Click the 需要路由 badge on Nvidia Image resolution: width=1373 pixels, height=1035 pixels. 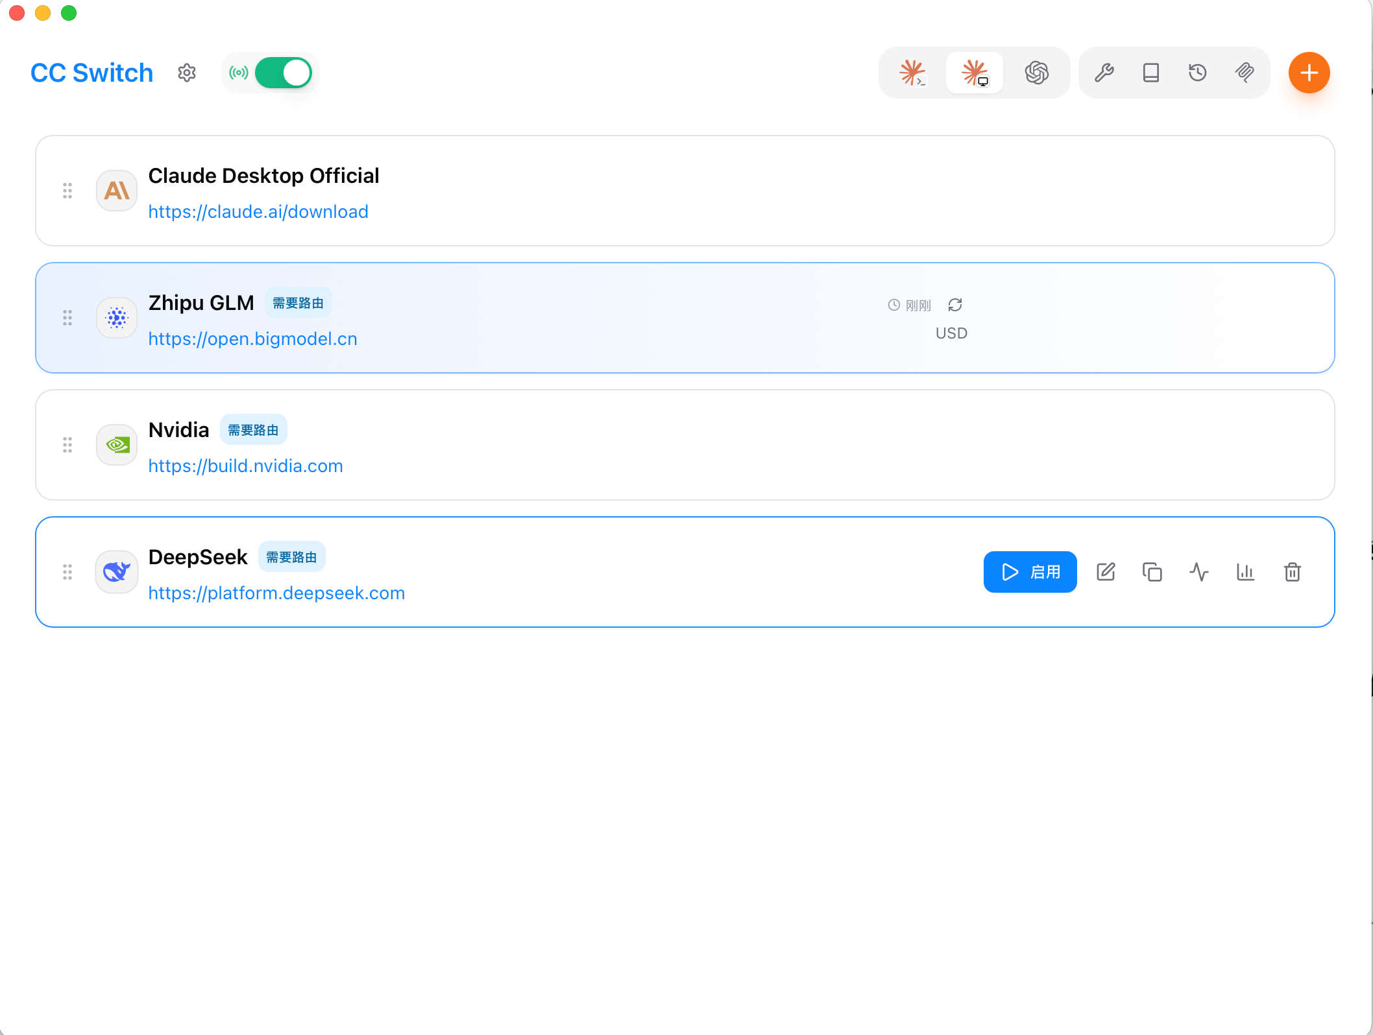254,430
